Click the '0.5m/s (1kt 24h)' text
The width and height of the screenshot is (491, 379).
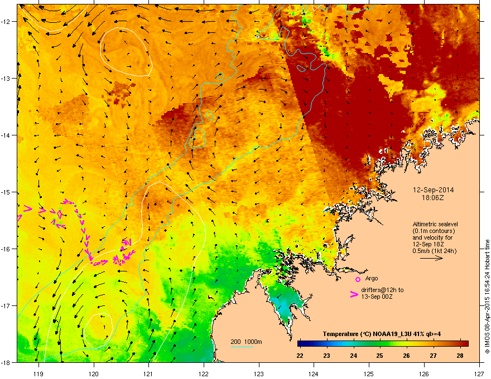pos(434,251)
